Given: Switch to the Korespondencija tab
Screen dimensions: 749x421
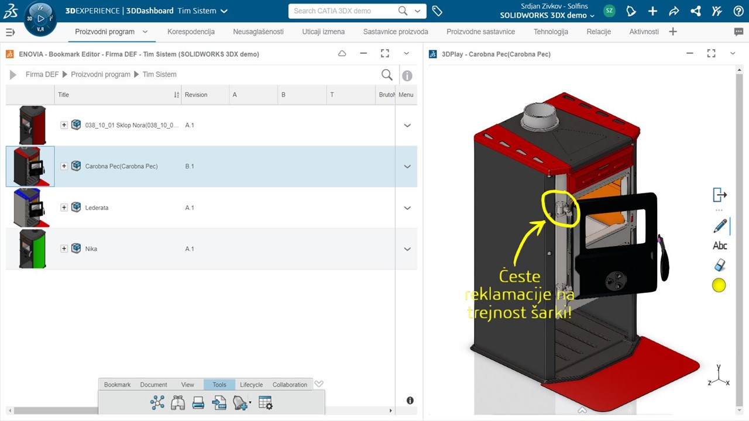Looking at the screenshot, I should (191, 32).
